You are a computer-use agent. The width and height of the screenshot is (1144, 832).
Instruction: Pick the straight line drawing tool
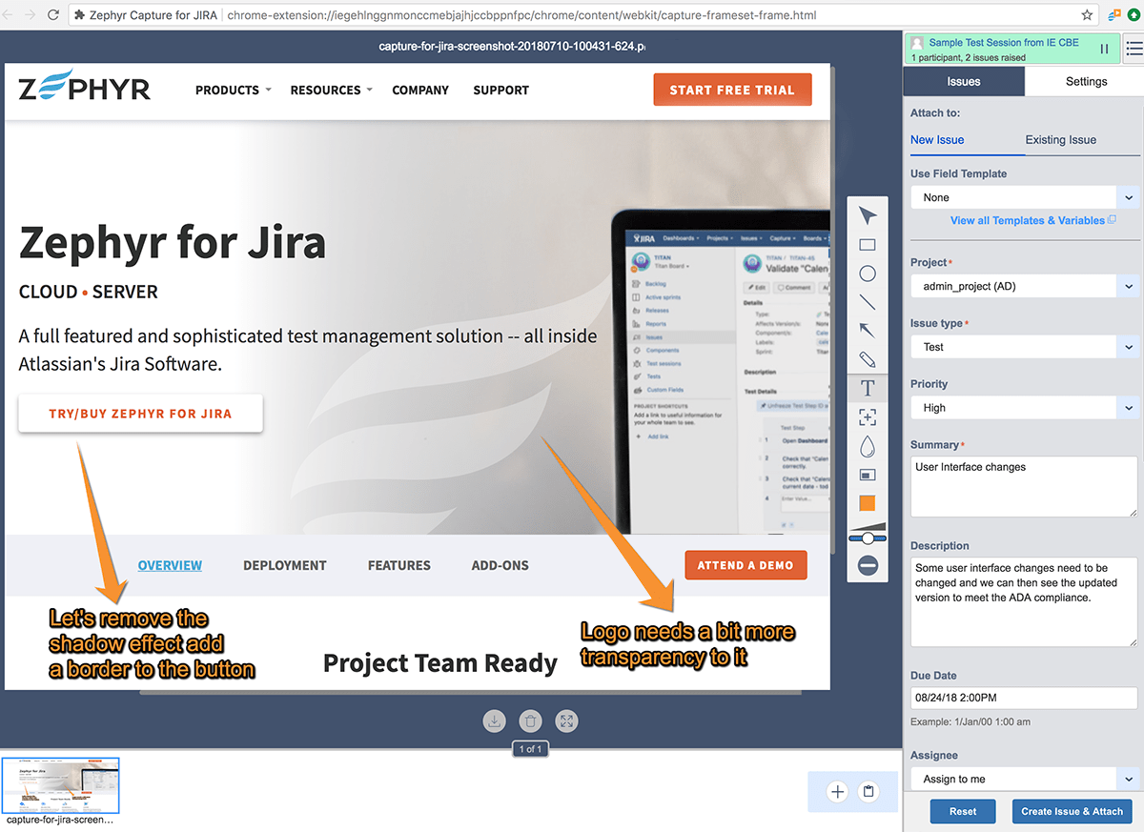tap(868, 302)
